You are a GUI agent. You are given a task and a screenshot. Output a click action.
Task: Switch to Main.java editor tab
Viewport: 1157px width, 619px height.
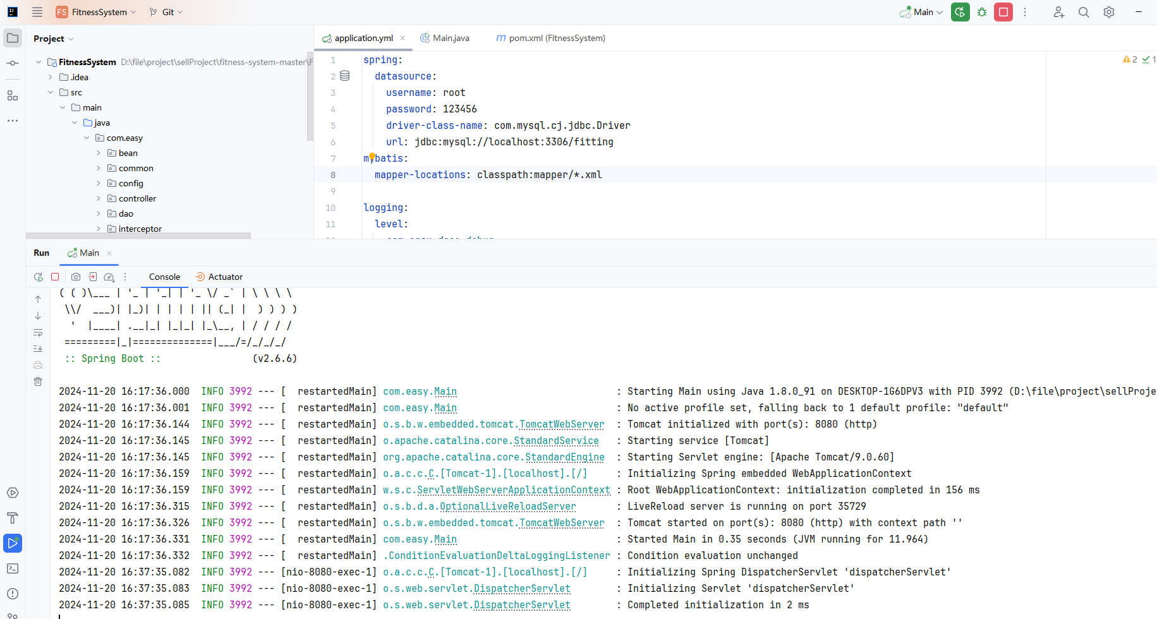pyautogui.click(x=445, y=38)
